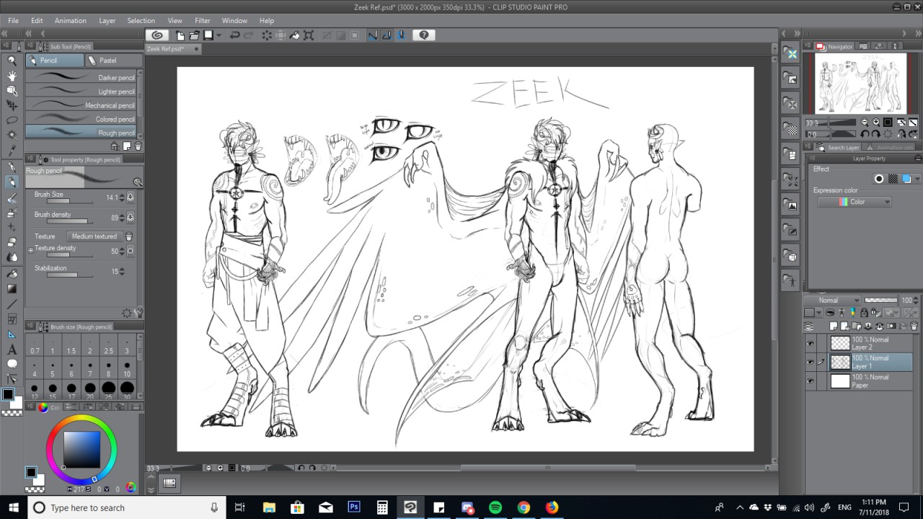The image size is (923, 519).
Task: Choose the Eraser tool
Action: (x=12, y=242)
